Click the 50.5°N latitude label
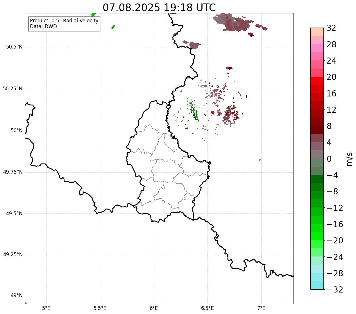The height and width of the screenshot is (314, 356). 14,47
